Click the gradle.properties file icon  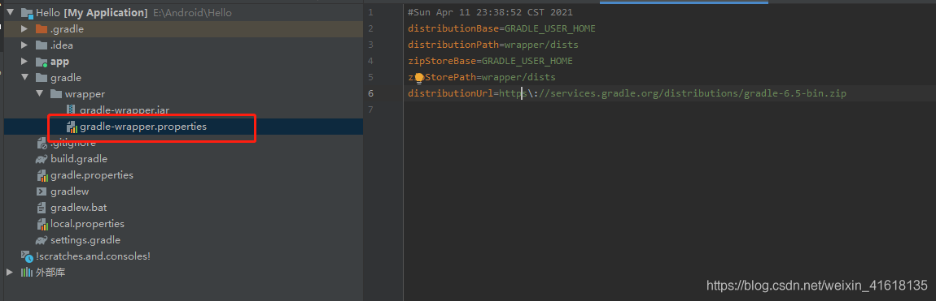tap(42, 175)
